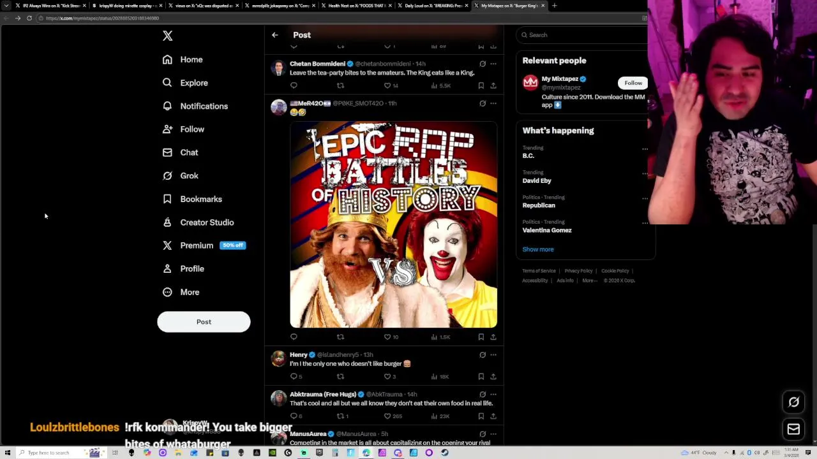Open Steam from the taskbar
The image size is (817, 459).
444,453
